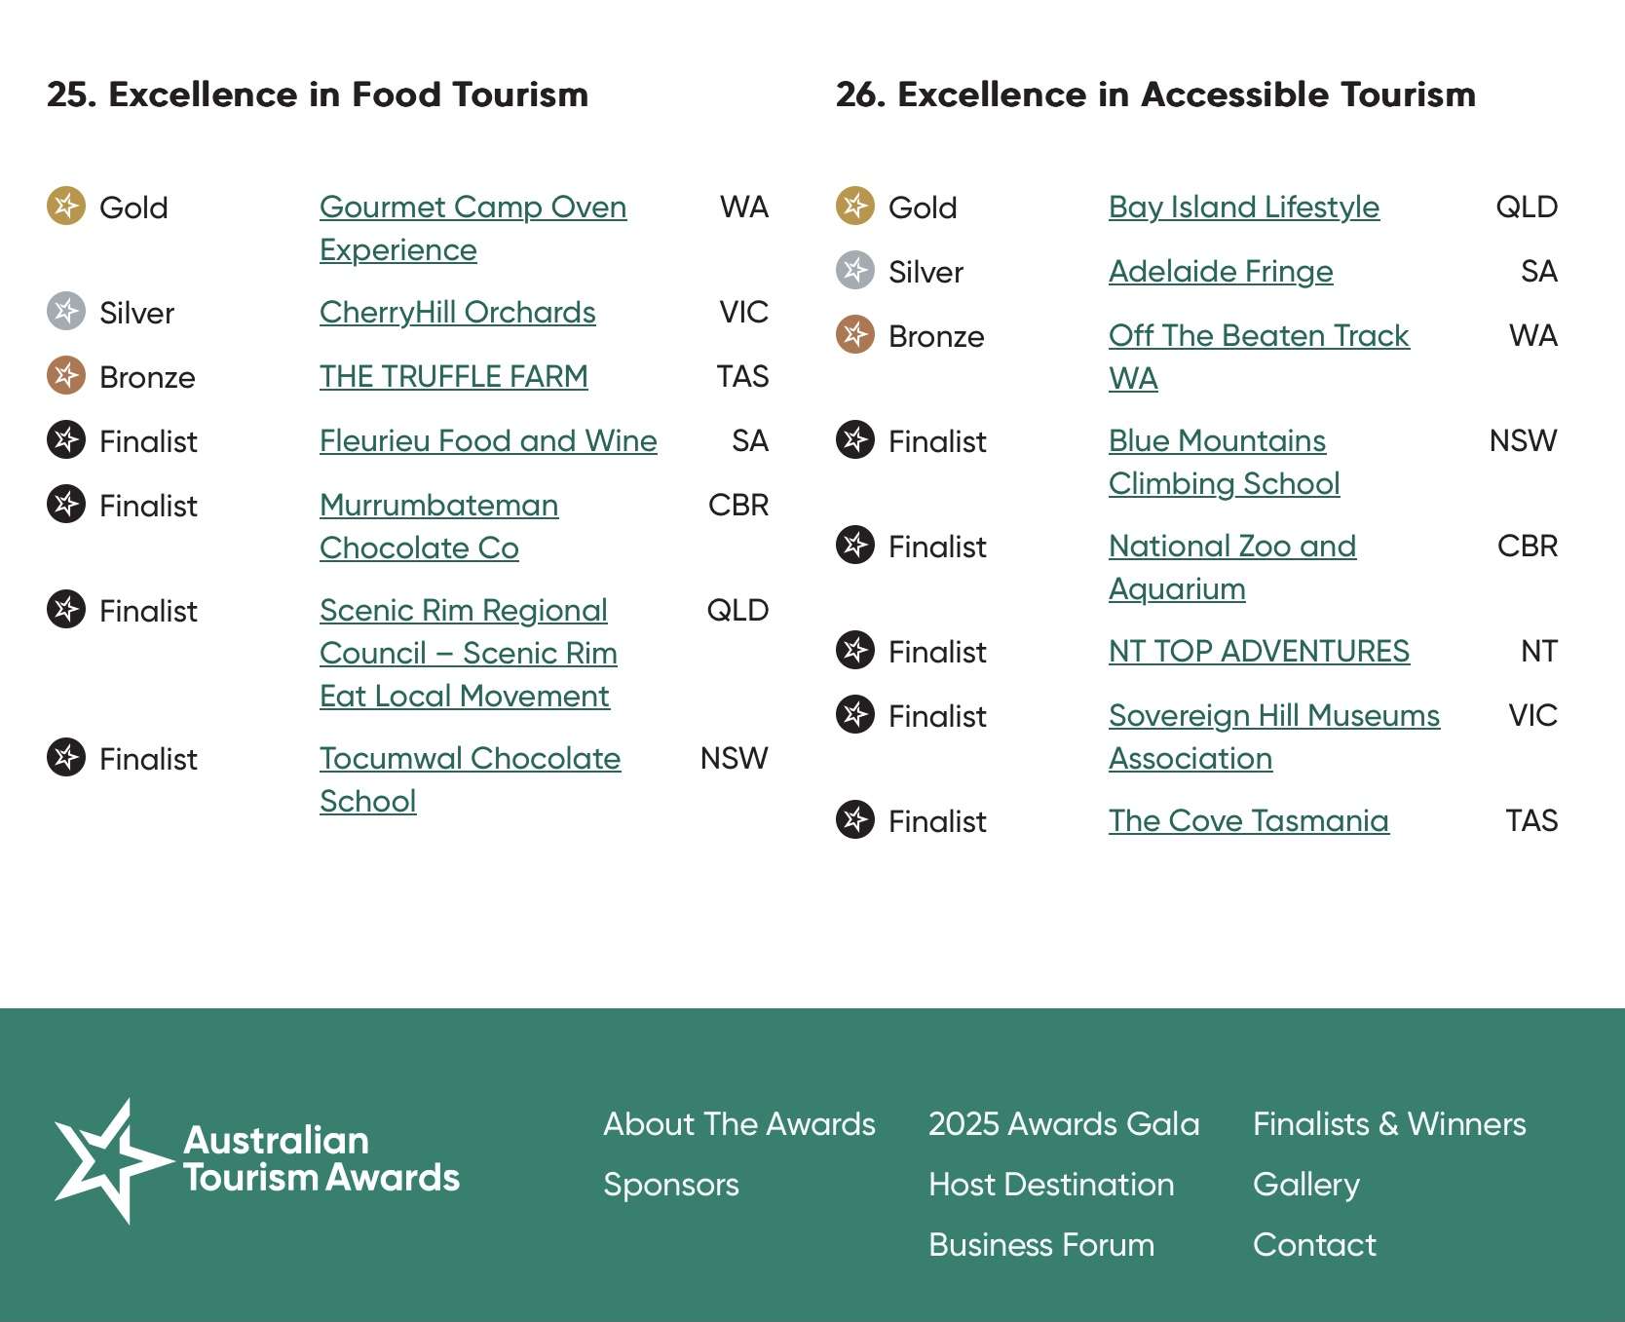Click the Excellence in Accessible Tourism heading
This screenshot has width=1625, height=1322.
click(x=1155, y=94)
